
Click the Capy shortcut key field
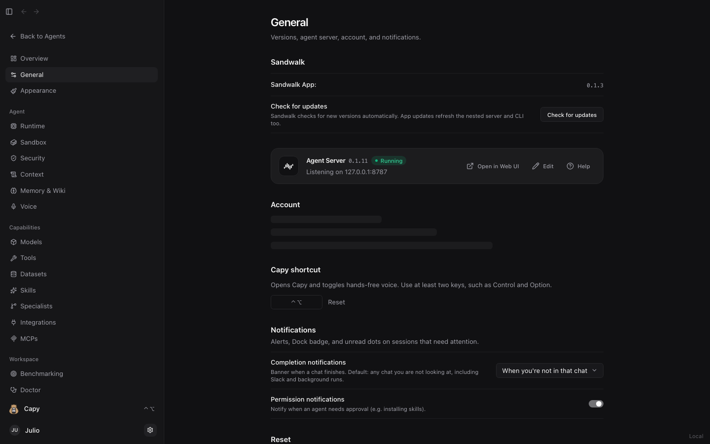(296, 302)
